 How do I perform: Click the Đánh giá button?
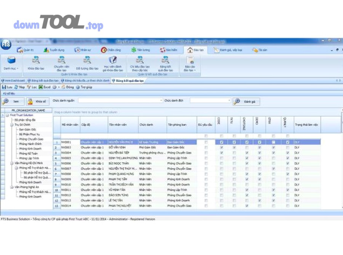(x=246, y=102)
